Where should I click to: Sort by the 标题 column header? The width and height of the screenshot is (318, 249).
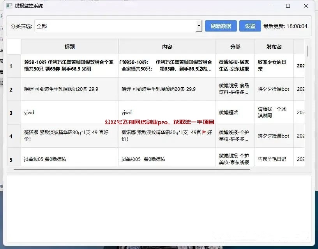pyautogui.click(x=70, y=47)
